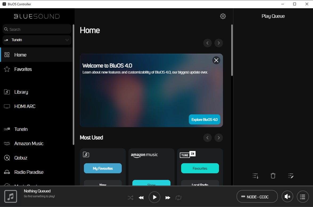Toggle shuffle playback

[130, 197]
